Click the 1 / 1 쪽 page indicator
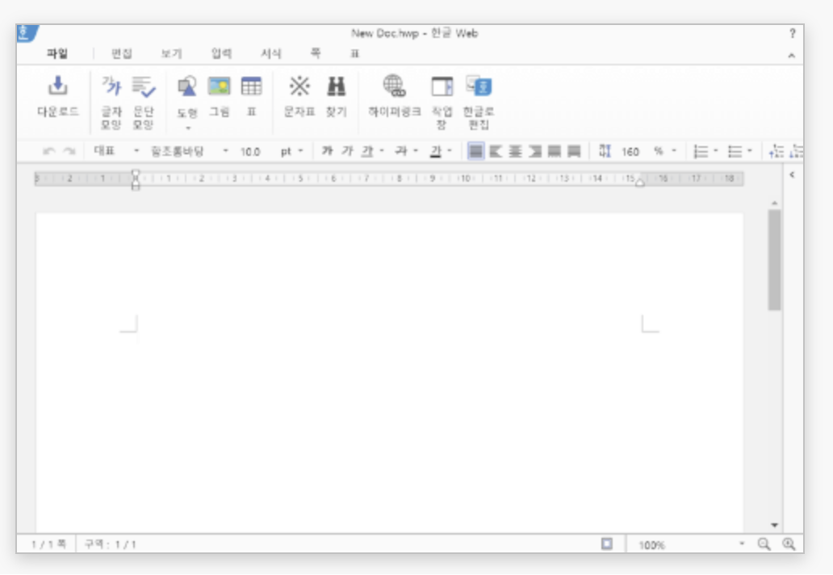The image size is (833, 575). click(48, 544)
